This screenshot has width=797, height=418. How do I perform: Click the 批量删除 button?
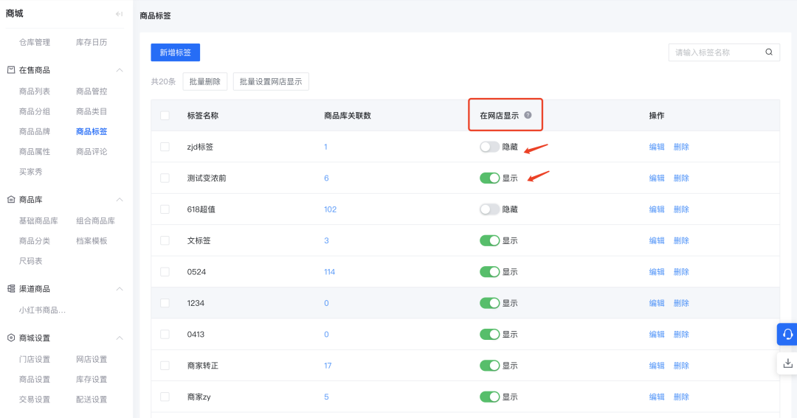(205, 81)
